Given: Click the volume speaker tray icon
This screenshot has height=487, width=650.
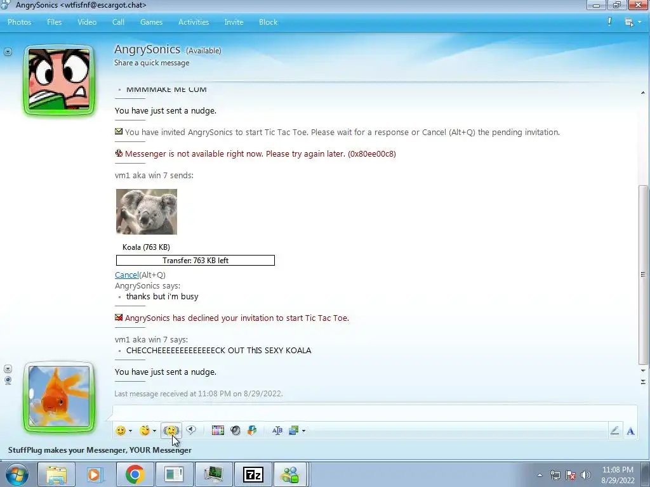Looking at the screenshot, I should pos(585,475).
